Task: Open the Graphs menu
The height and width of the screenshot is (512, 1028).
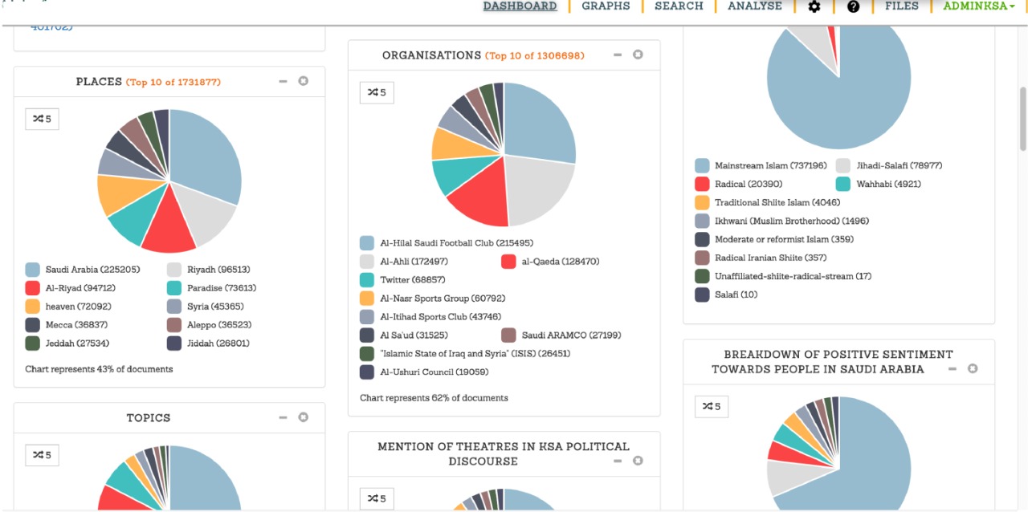Action: (606, 6)
